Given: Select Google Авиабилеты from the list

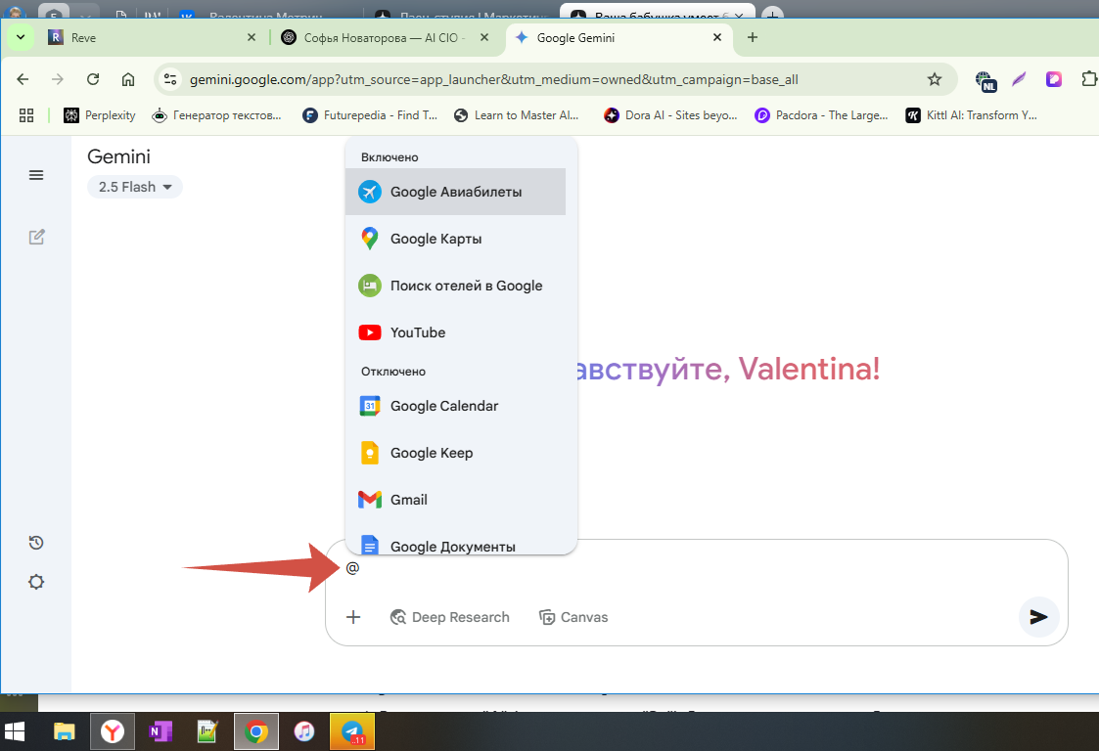Looking at the screenshot, I should [x=456, y=192].
